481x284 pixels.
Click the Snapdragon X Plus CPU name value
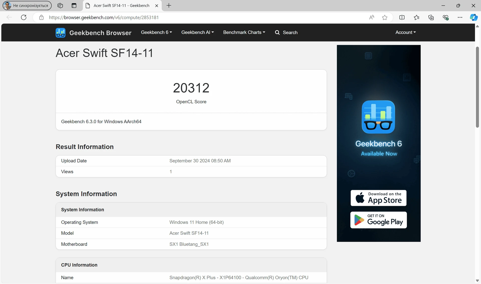tap(239, 277)
